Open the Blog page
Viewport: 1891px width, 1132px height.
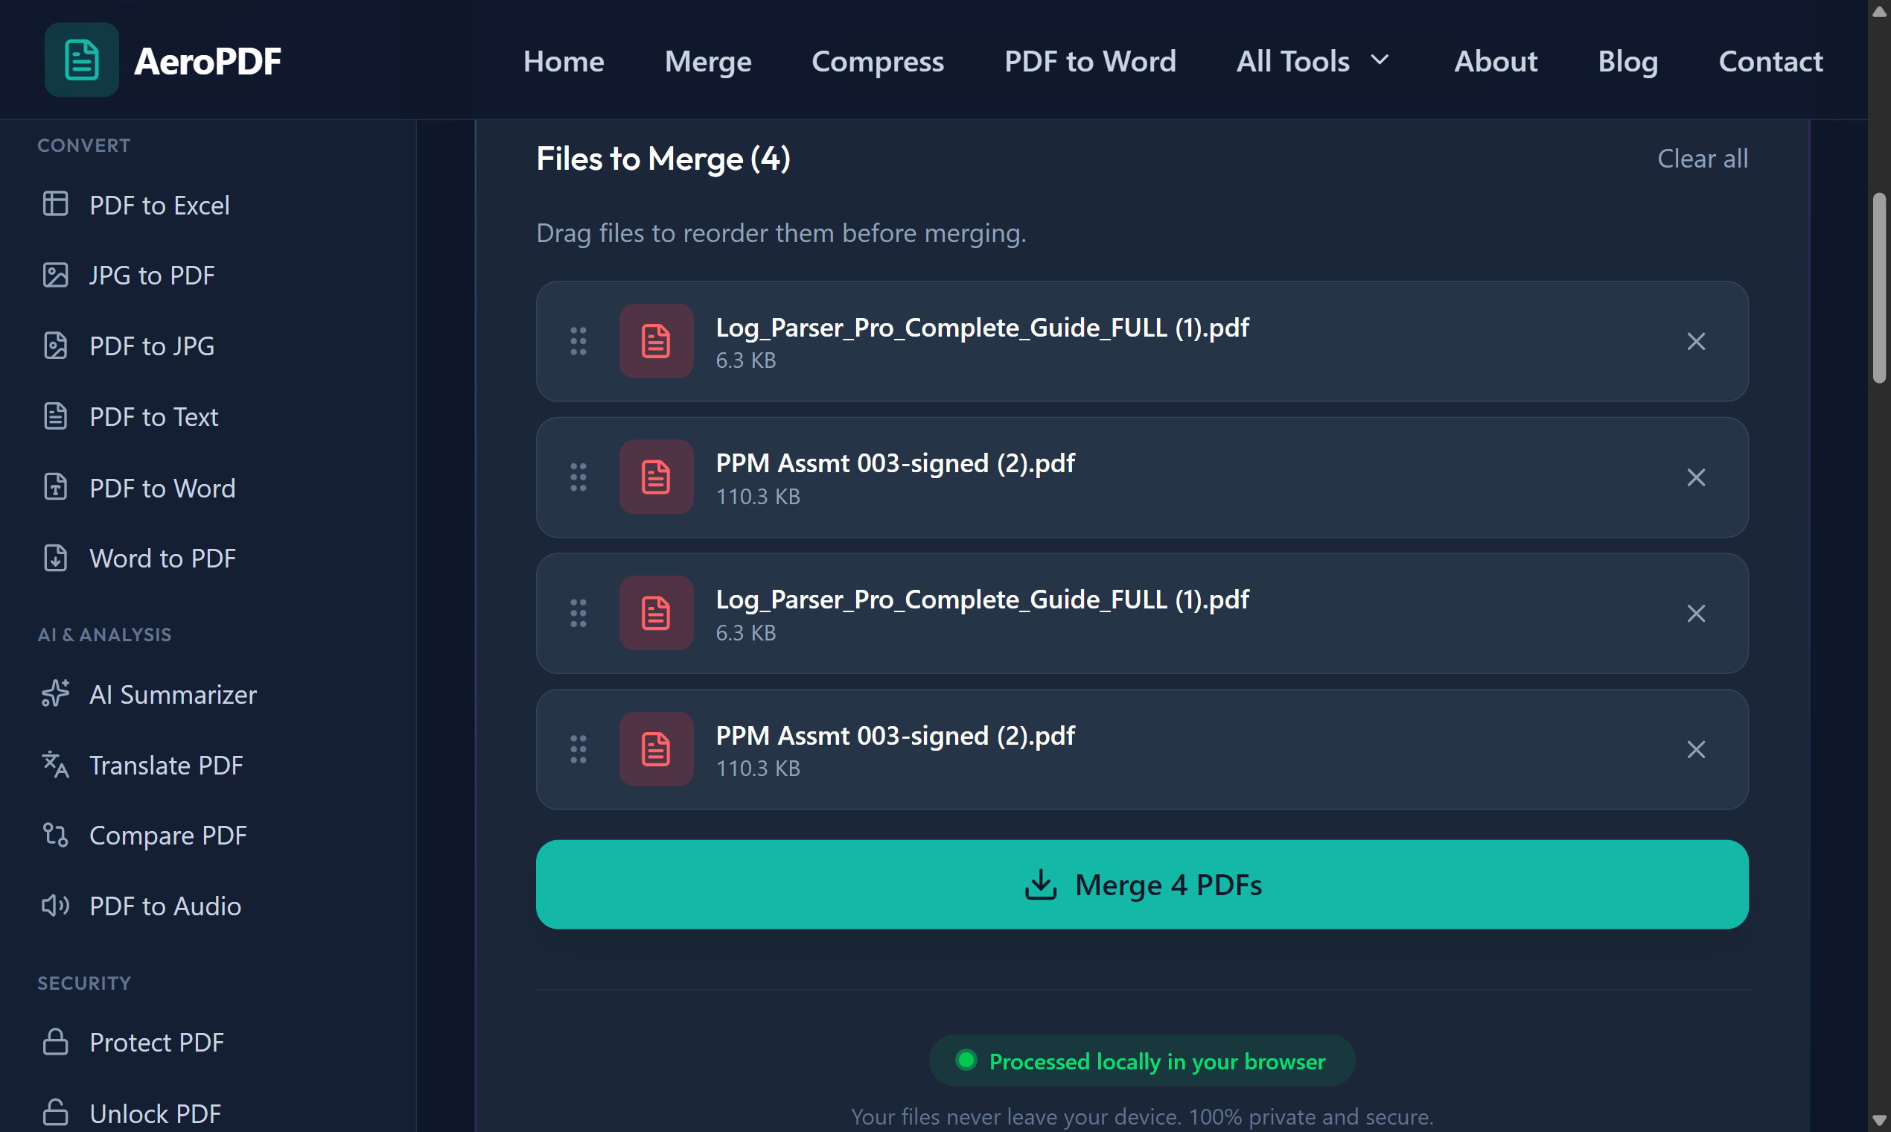click(1628, 61)
